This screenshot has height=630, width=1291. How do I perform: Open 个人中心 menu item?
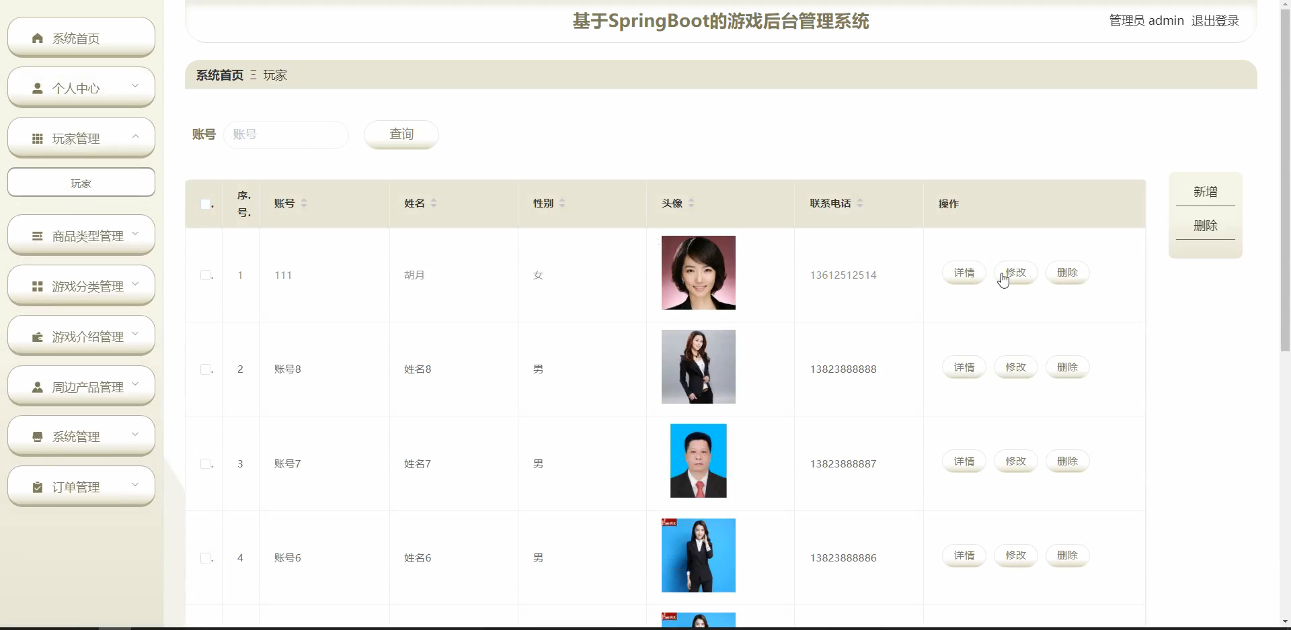click(x=81, y=87)
